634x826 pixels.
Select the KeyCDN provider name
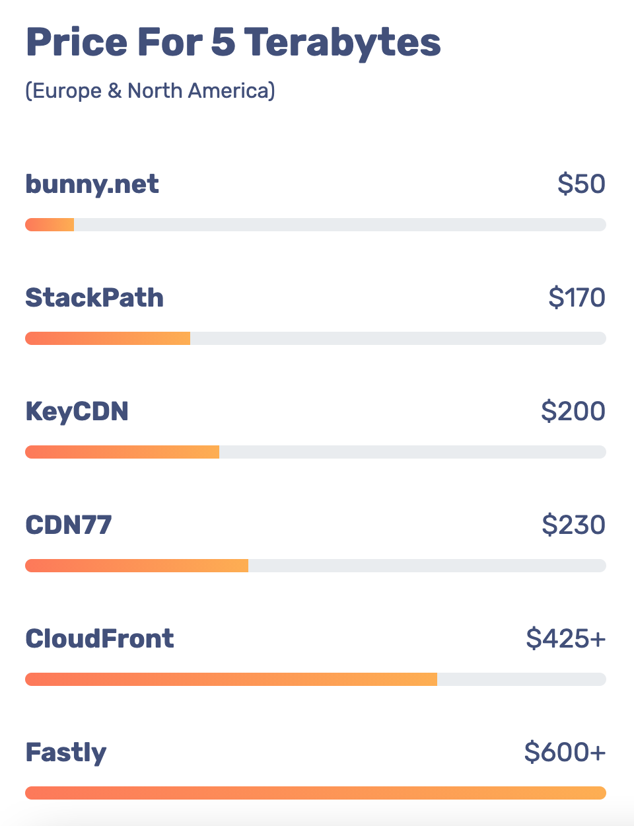click(x=77, y=412)
